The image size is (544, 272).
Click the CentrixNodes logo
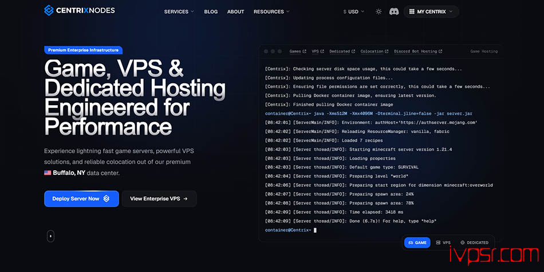tap(80, 10)
